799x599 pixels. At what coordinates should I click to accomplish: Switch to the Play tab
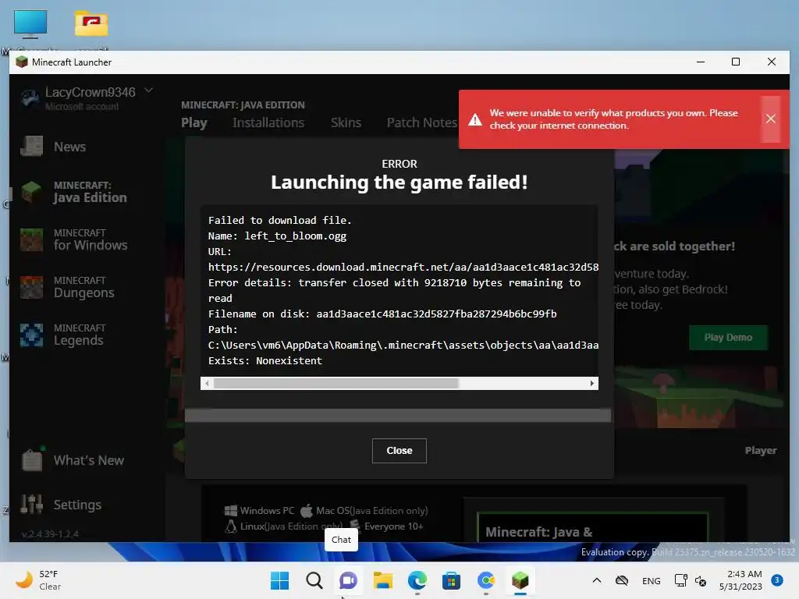(194, 122)
